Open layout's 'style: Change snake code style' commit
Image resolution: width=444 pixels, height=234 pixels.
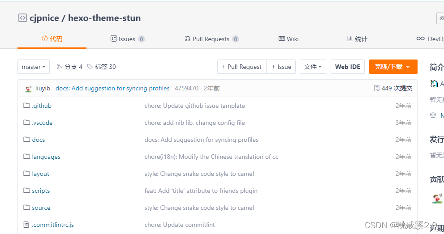[x=199, y=174]
